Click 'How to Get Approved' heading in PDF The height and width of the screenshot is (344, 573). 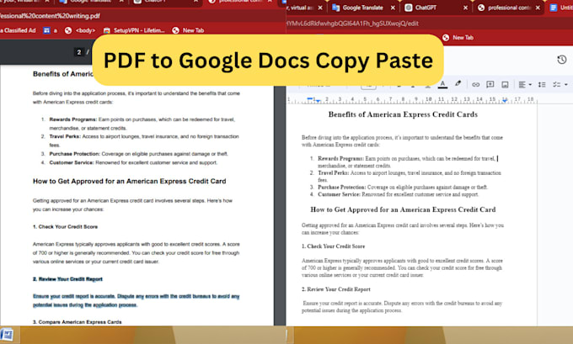tap(130, 182)
